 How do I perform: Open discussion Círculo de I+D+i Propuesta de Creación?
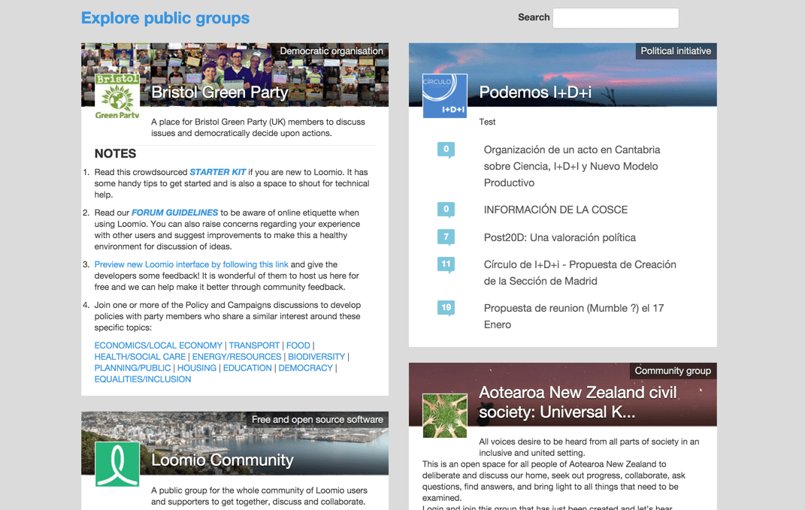pos(580,273)
